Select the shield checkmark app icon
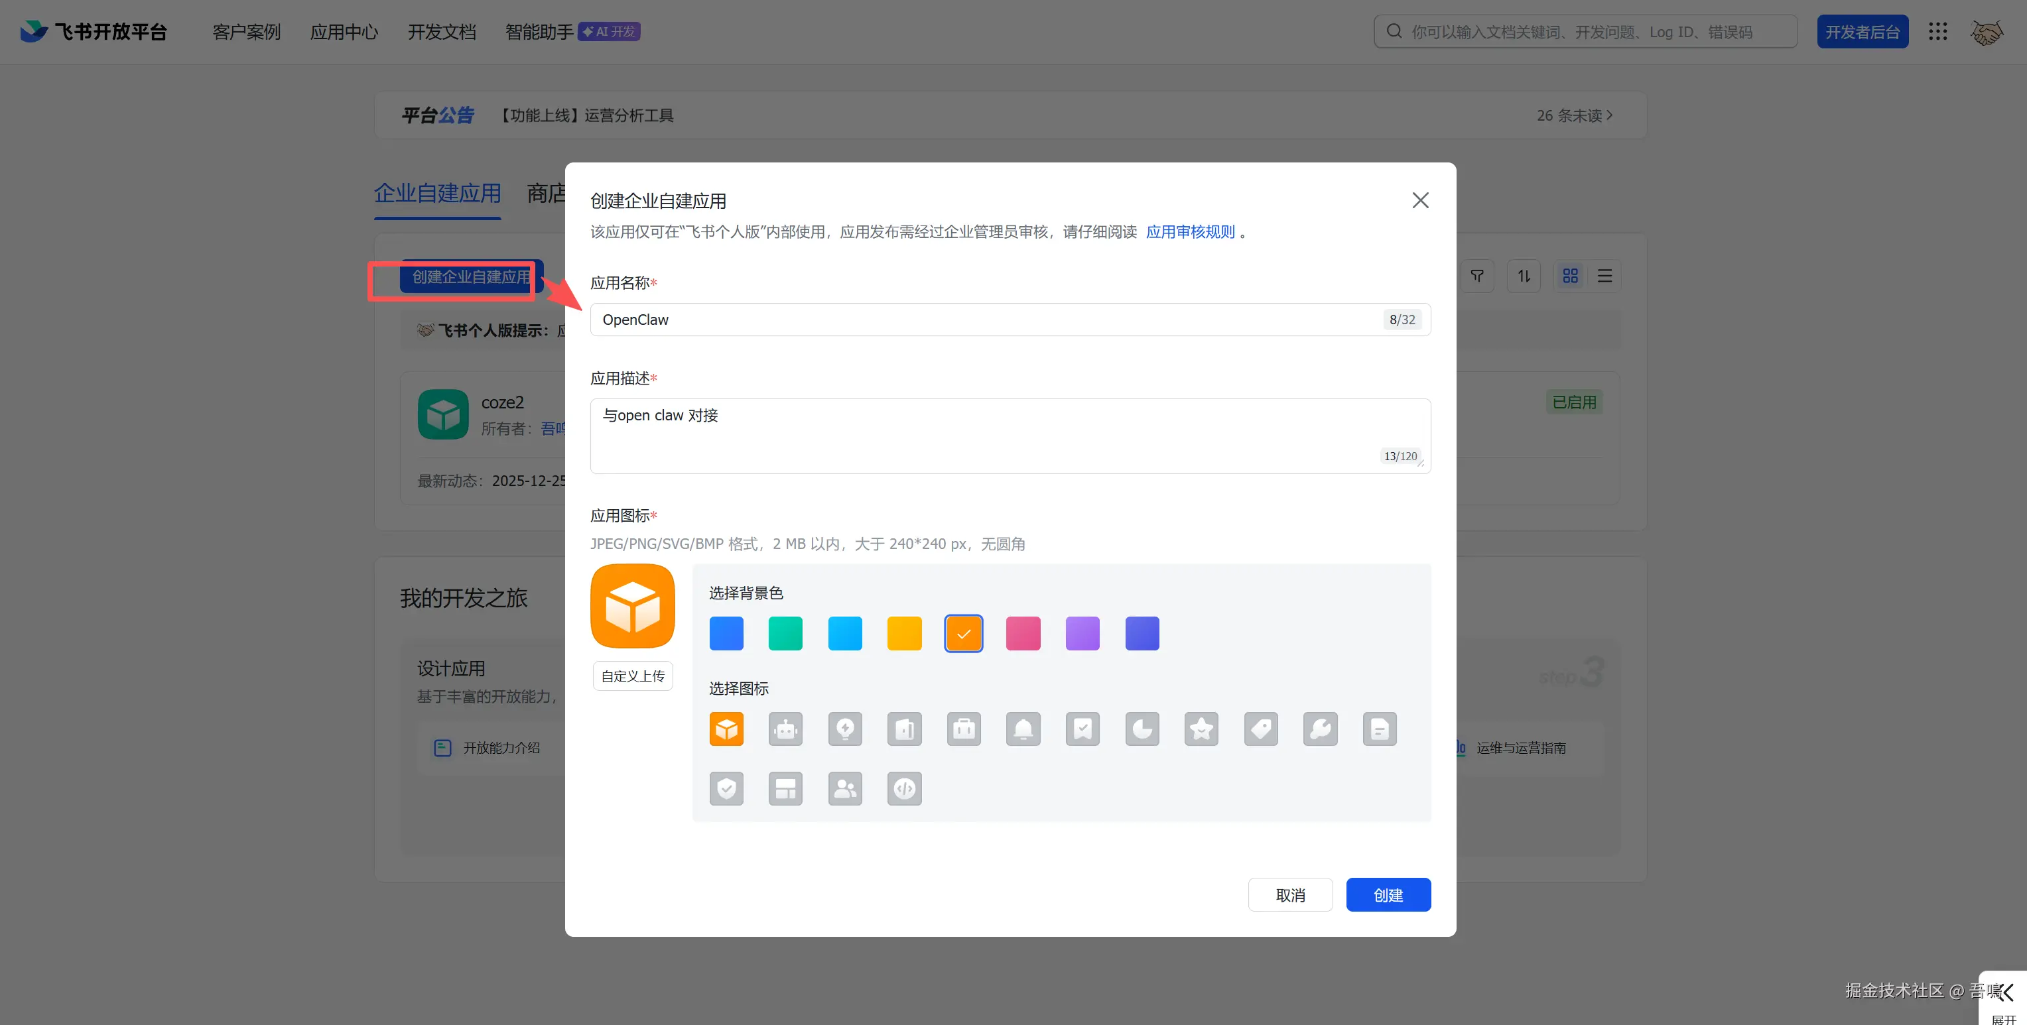Viewport: 2027px width, 1025px height. 726,788
